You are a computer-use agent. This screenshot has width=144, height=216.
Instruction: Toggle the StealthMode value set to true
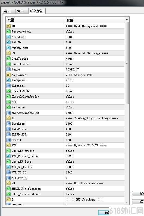[x=95, y=91]
